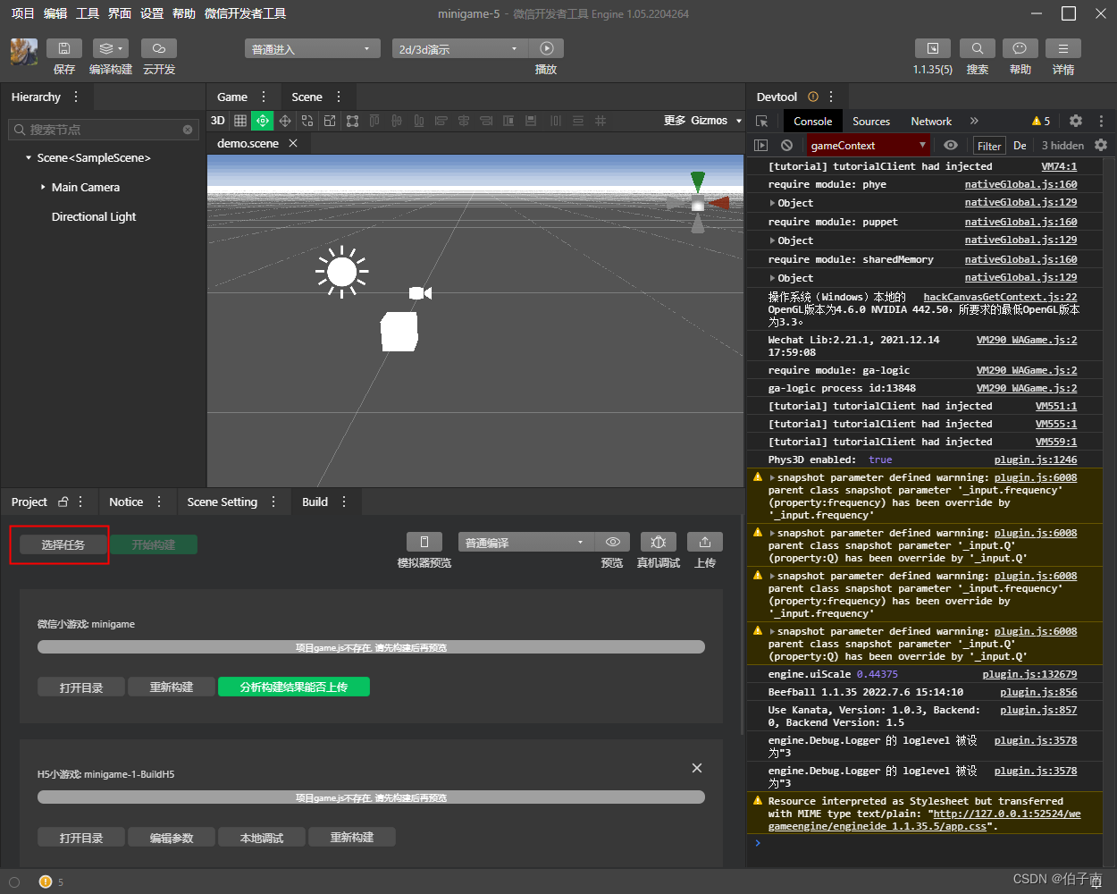Expand the Main Camera node
The height and width of the screenshot is (894, 1117).
[x=43, y=188]
